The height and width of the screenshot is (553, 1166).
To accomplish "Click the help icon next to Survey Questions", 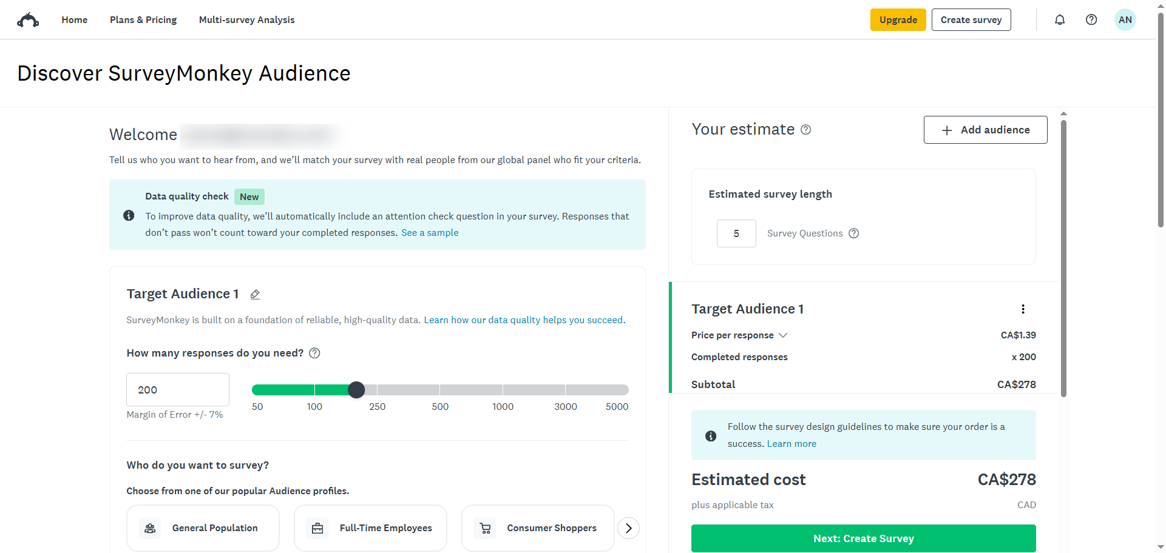I will (x=854, y=233).
